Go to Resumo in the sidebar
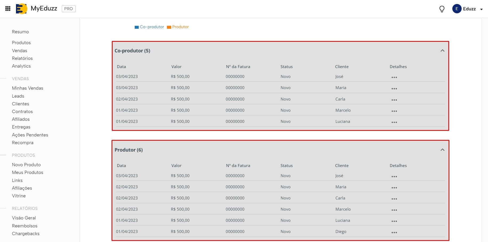Image resolution: width=488 pixels, height=242 pixels. click(x=20, y=32)
